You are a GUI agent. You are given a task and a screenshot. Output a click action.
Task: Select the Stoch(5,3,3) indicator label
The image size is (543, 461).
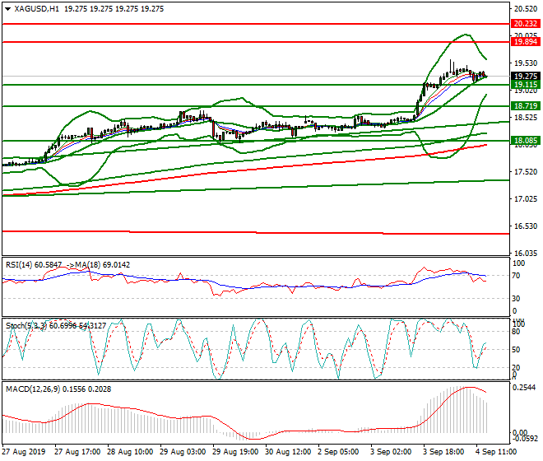(26, 326)
